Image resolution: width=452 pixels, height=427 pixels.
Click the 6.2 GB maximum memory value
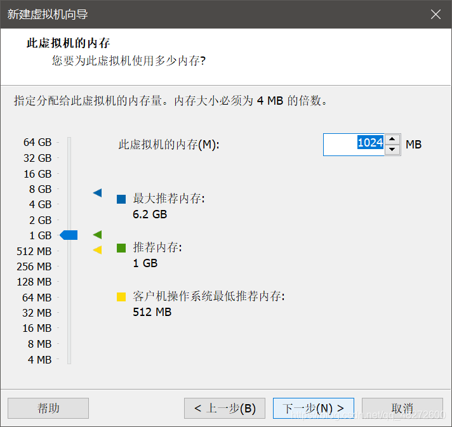coord(150,214)
